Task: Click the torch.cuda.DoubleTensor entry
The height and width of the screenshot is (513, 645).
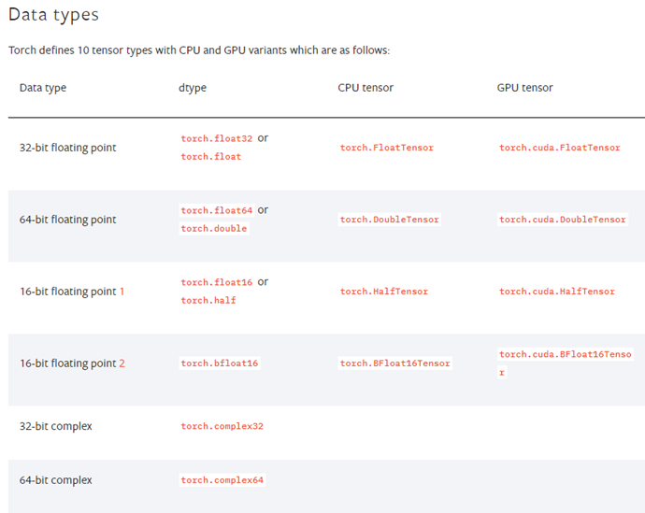Action: [562, 220]
